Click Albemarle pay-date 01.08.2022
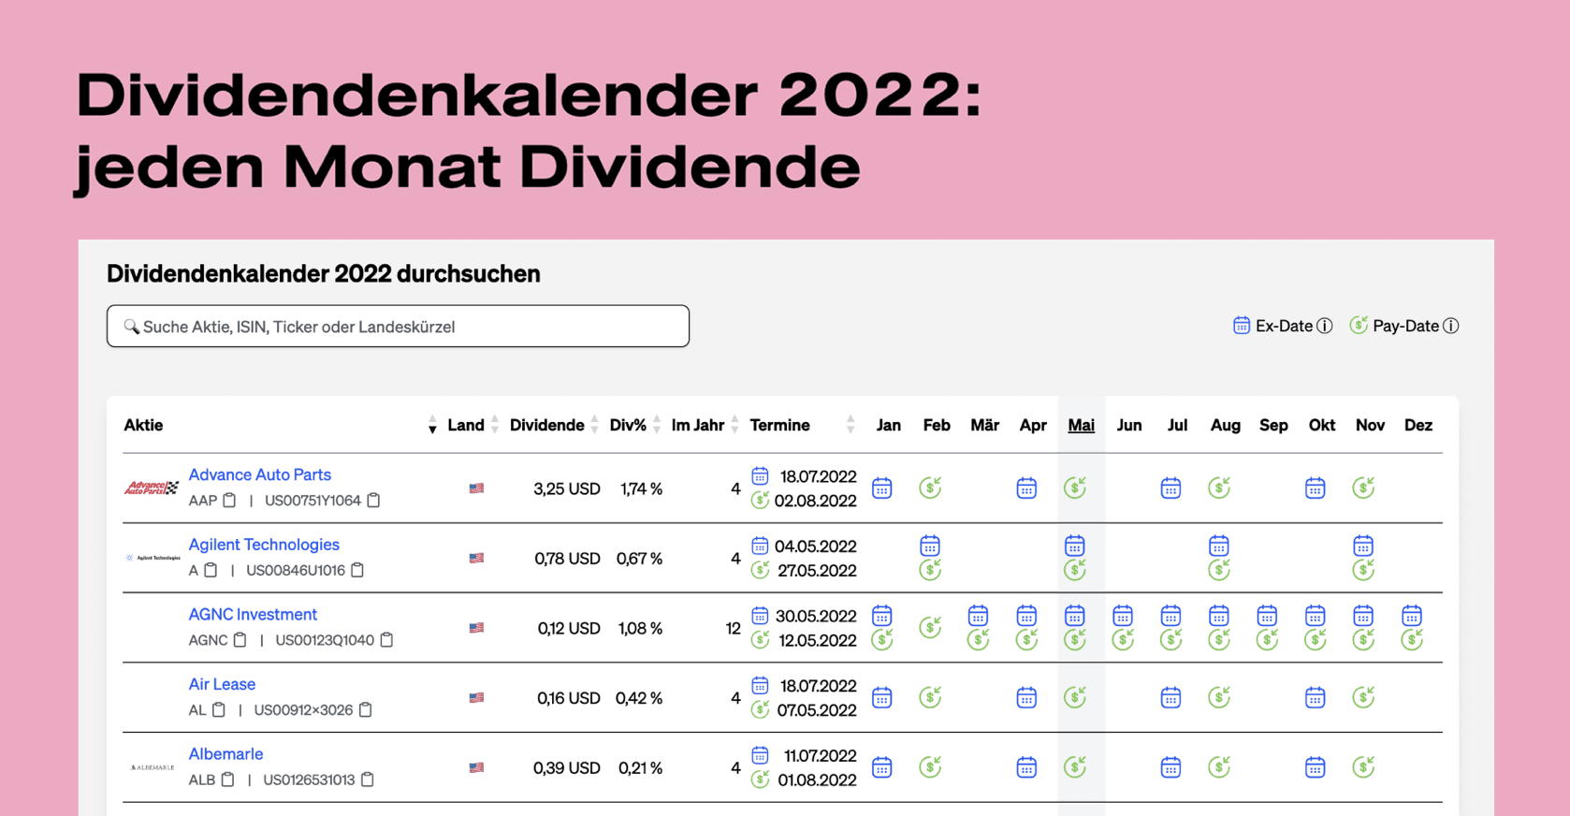Viewport: 1570px width, 816px height. tap(817, 780)
